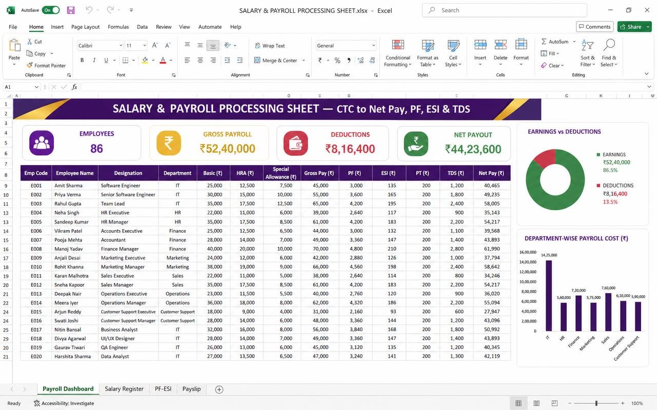This screenshot has width=657, height=410.
Task: Click Accessibility: Investigate in status bar
Action: 64,403
